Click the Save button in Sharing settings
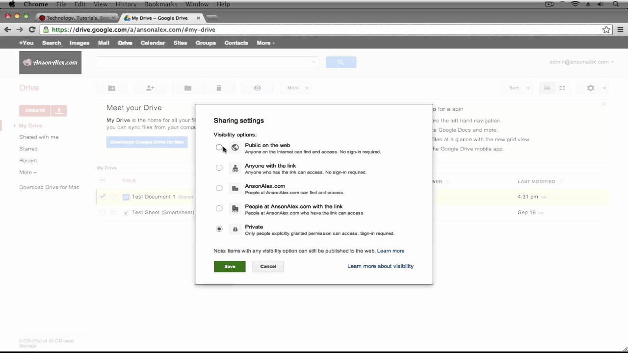Viewport: 628px width, 353px height. click(x=230, y=266)
